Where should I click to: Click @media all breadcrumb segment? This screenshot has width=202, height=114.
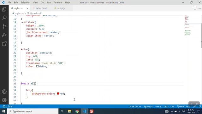(36, 13)
